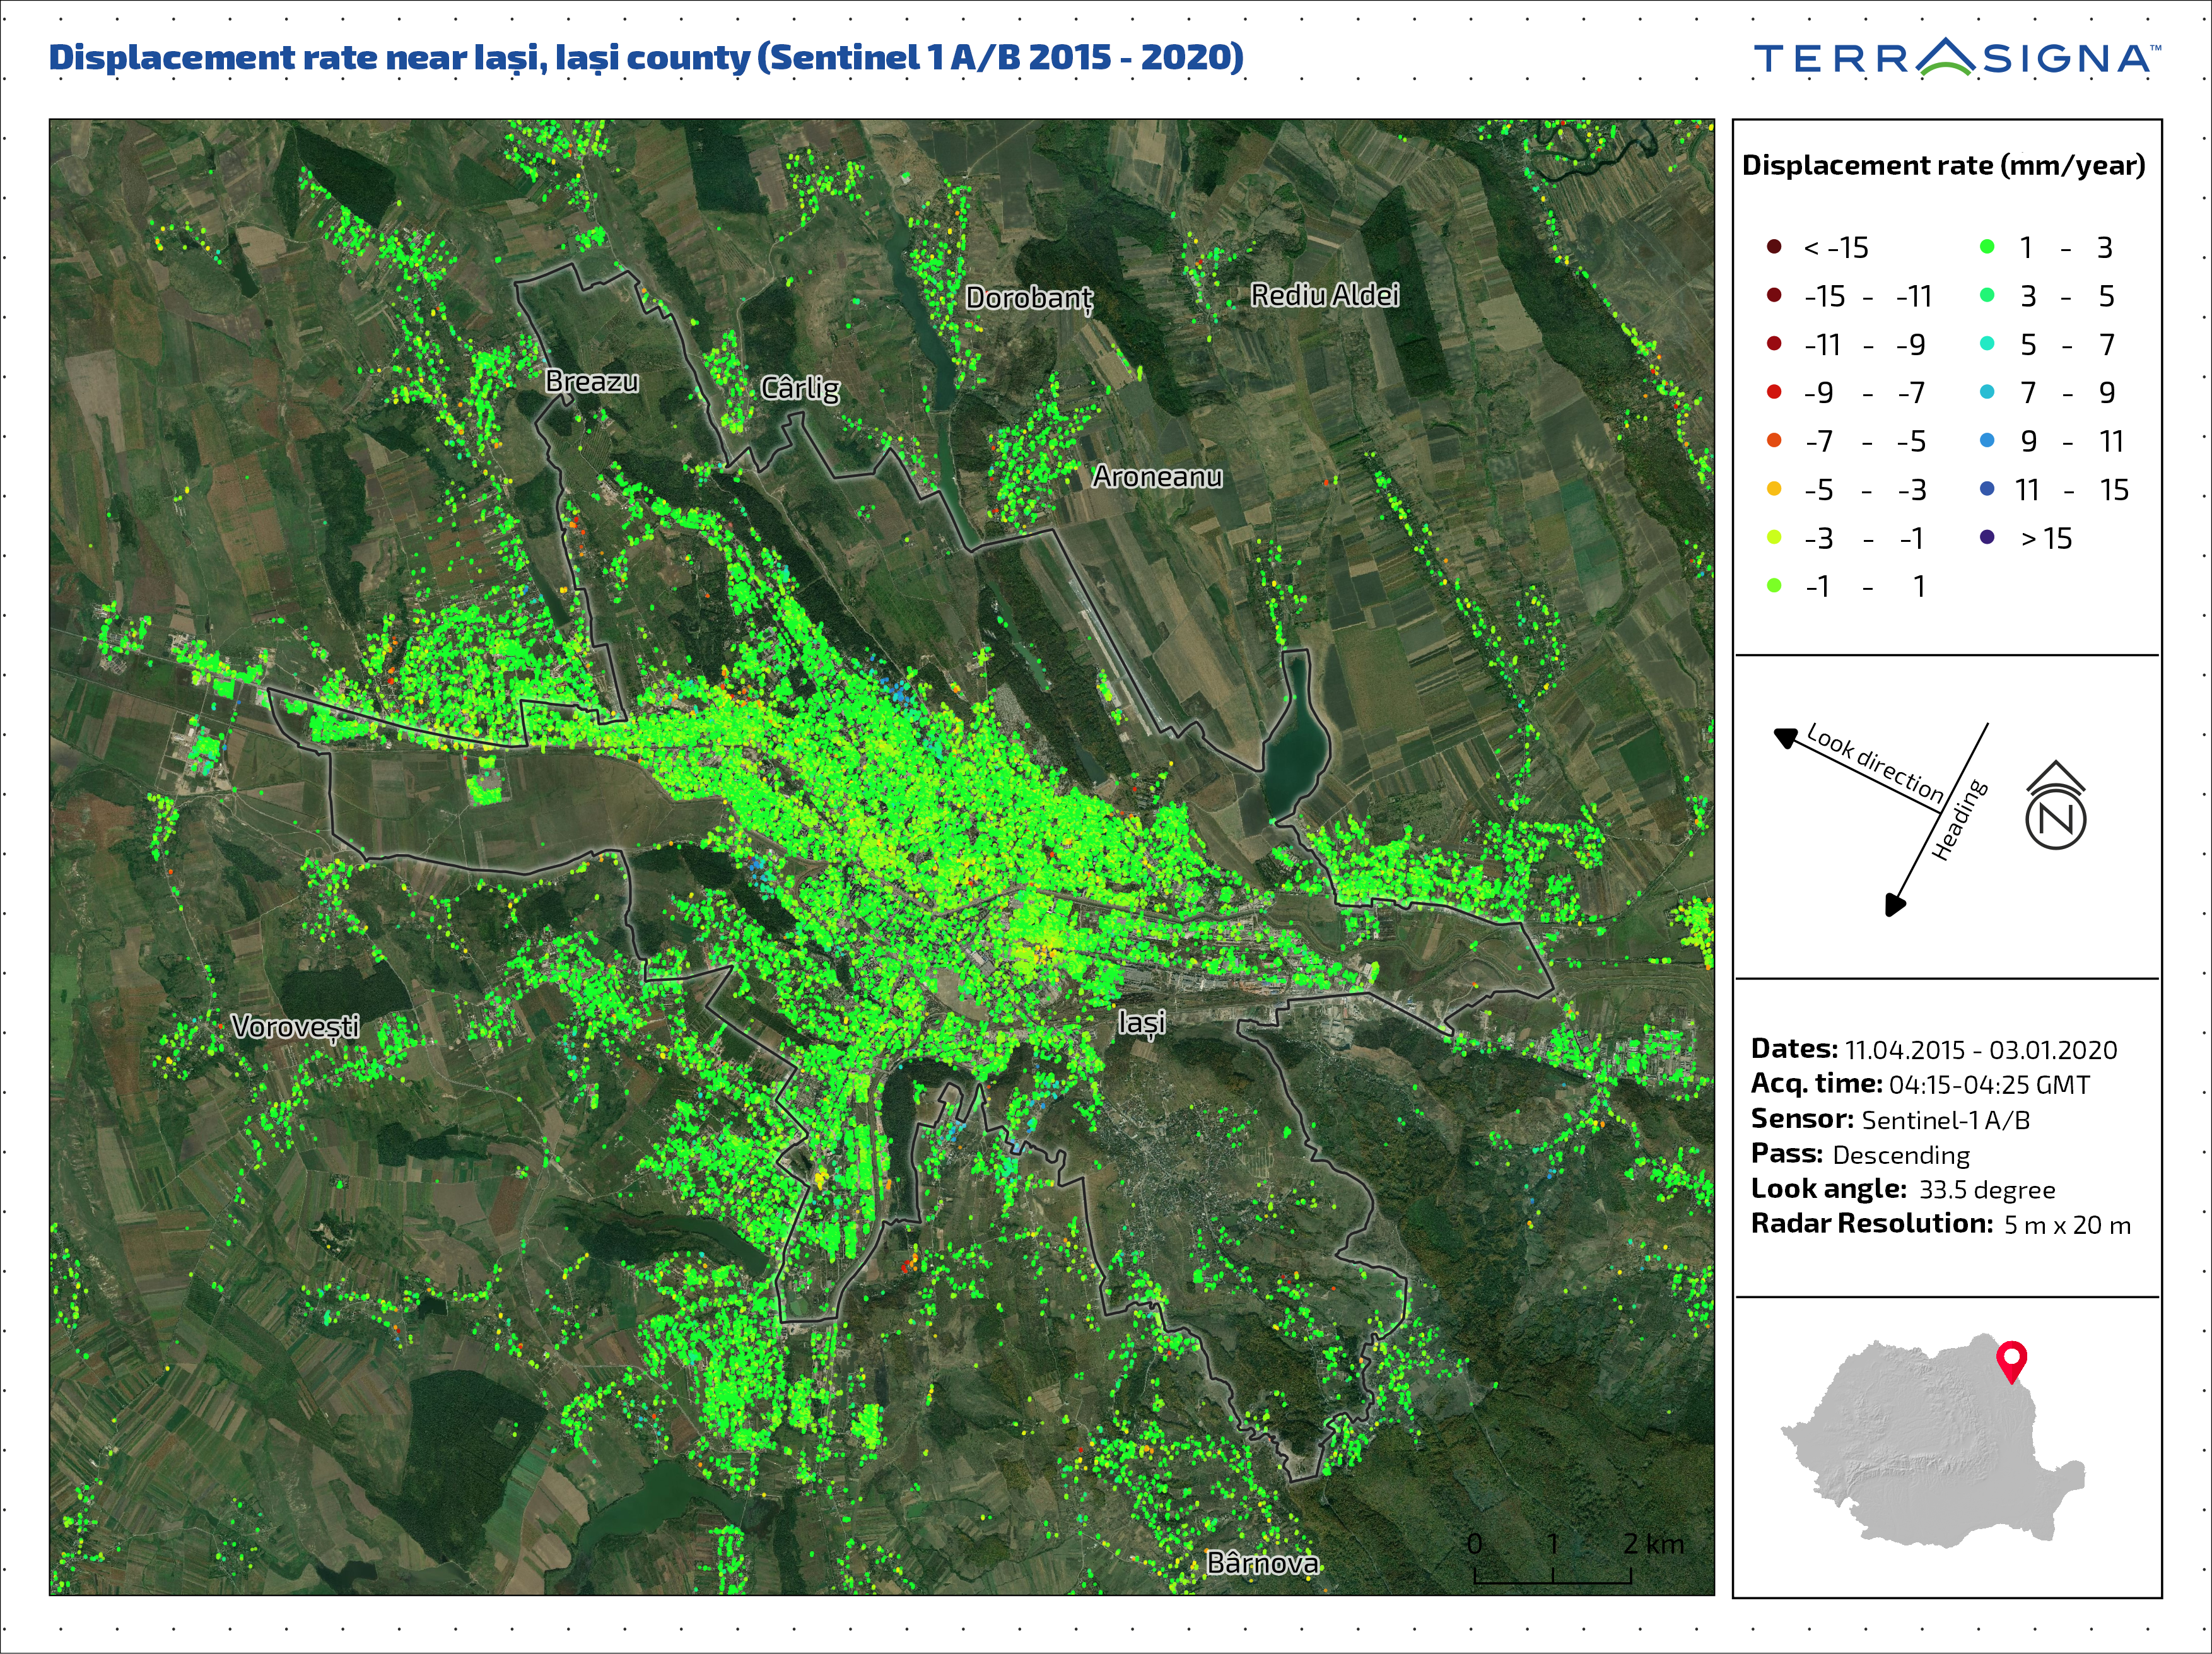Screen dimensions: 2212x1654
Task: Click the purple > 15 legend dot
Action: tap(1987, 538)
